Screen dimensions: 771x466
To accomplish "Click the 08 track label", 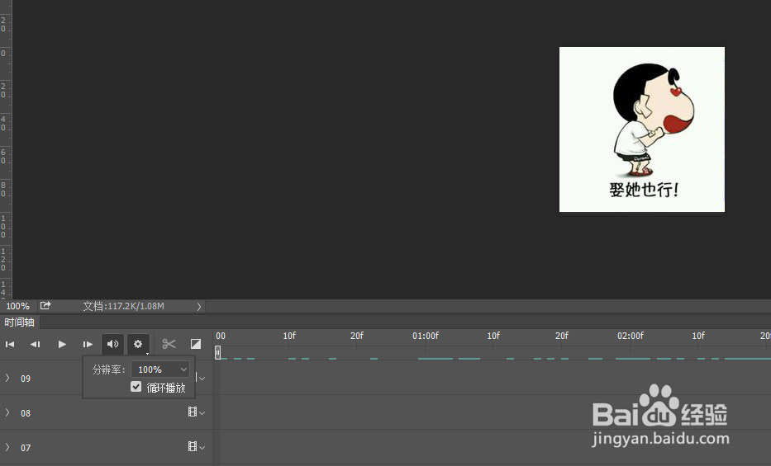I will tap(26, 413).
